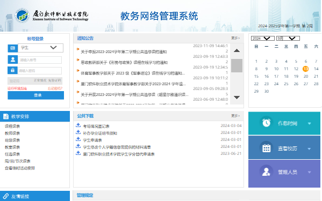
Task: Open 教师课表 in 教学安排 menu
Action: (12, 133)
